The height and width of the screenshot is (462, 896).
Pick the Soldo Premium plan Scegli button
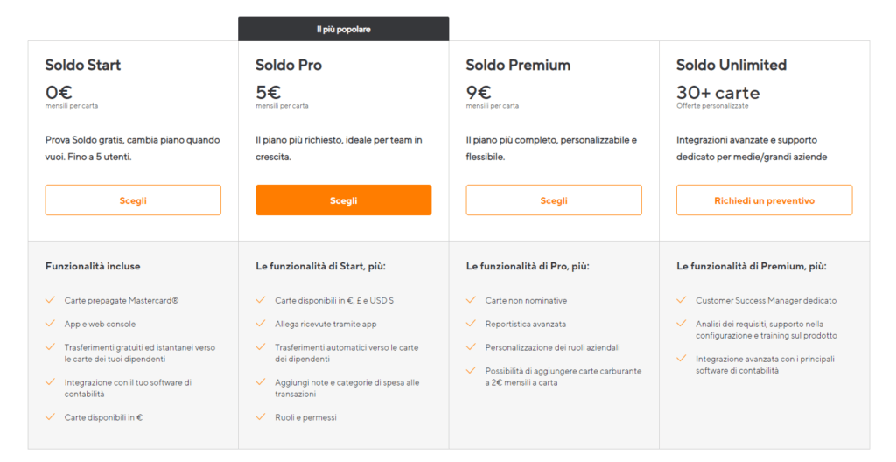[554, 200]
